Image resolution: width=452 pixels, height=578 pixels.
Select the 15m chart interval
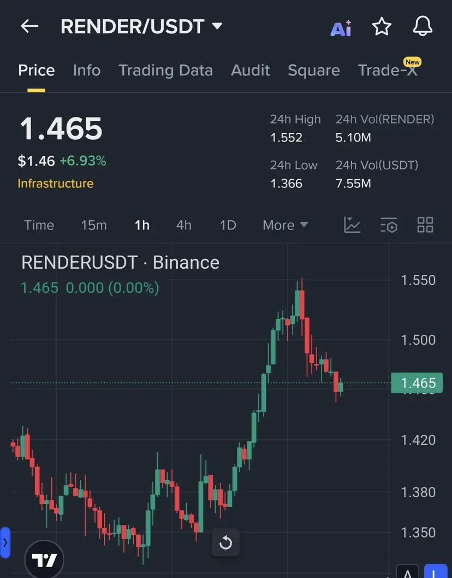click(94, 225)
